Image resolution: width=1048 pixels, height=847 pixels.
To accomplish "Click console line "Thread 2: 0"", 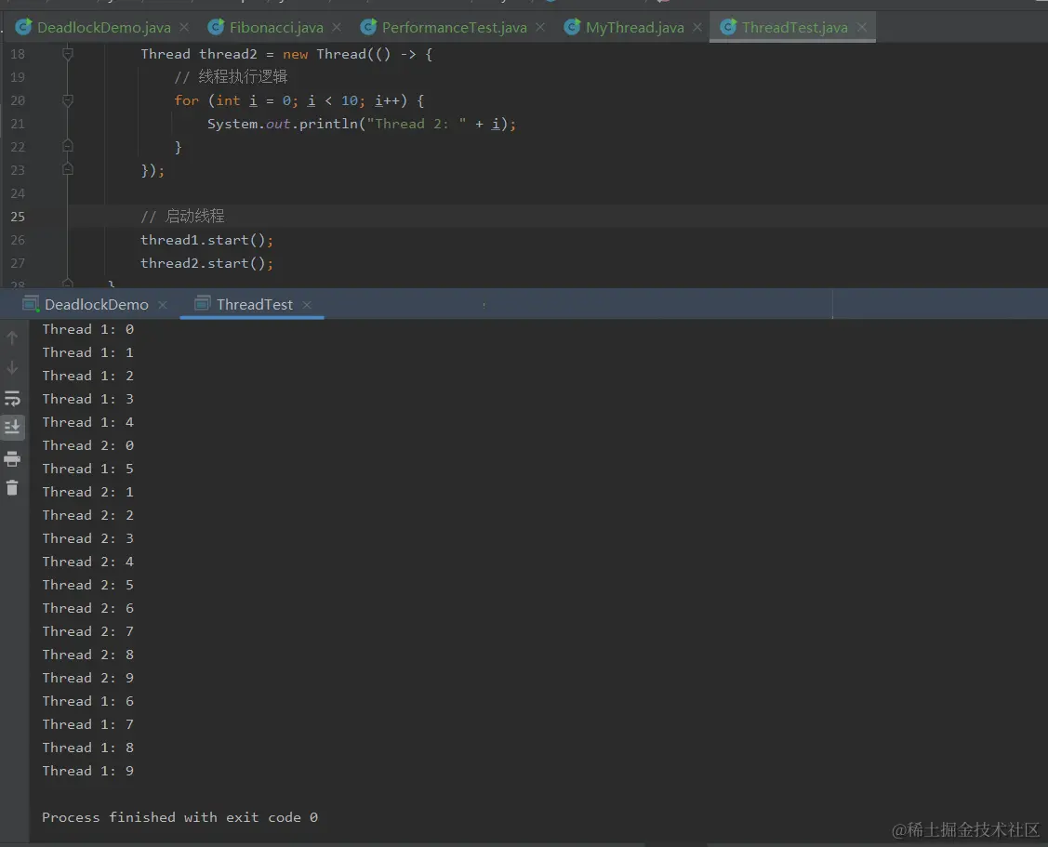I will 87,445.
